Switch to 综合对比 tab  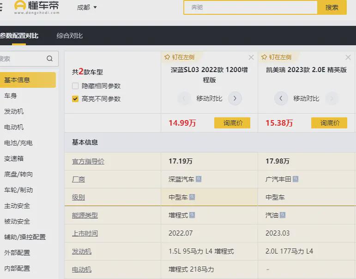[x=70, y=36]
